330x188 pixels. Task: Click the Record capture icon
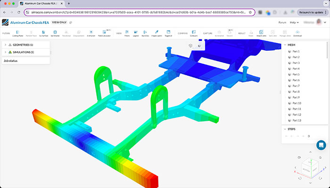230,33
